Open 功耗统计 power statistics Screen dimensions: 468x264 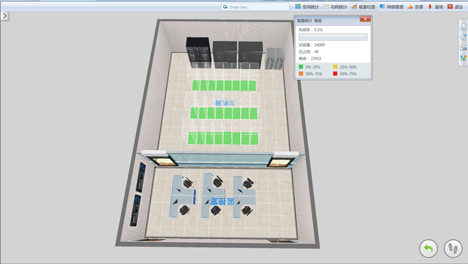tap(335, 7)
